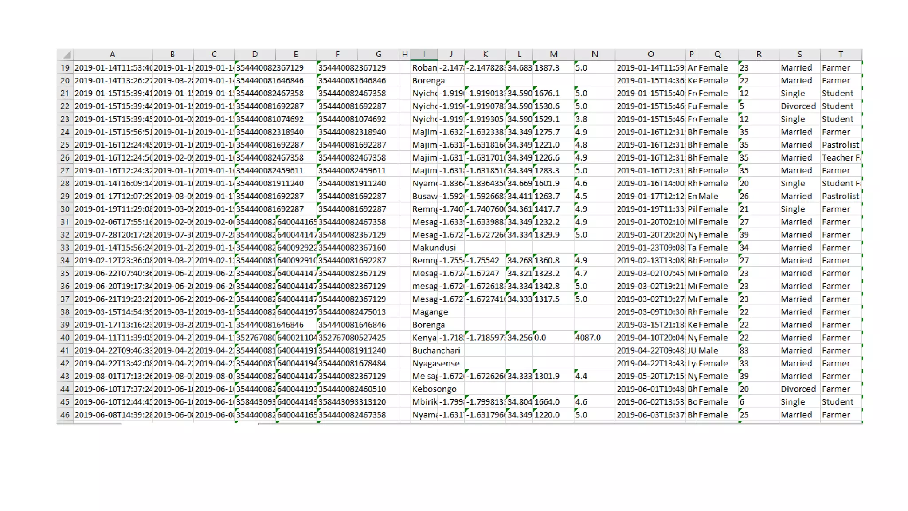
Task: Click the Select All corner triangle
Action: click(67, 55)
